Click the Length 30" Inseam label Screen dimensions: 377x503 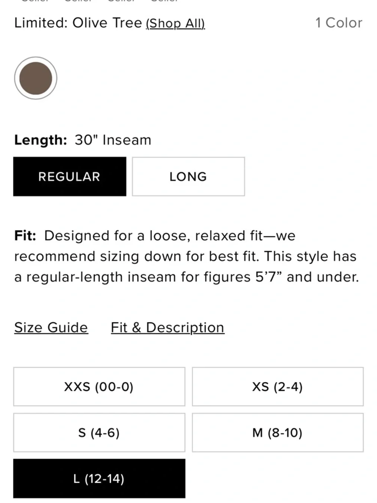coord(83,140)
